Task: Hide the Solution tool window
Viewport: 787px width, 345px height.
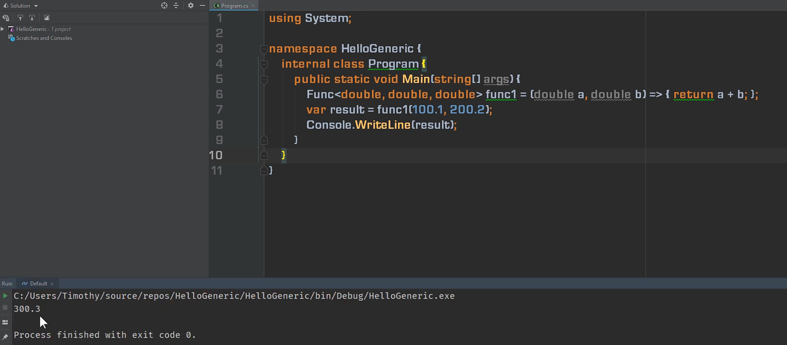Action: [x=202, y=5]
